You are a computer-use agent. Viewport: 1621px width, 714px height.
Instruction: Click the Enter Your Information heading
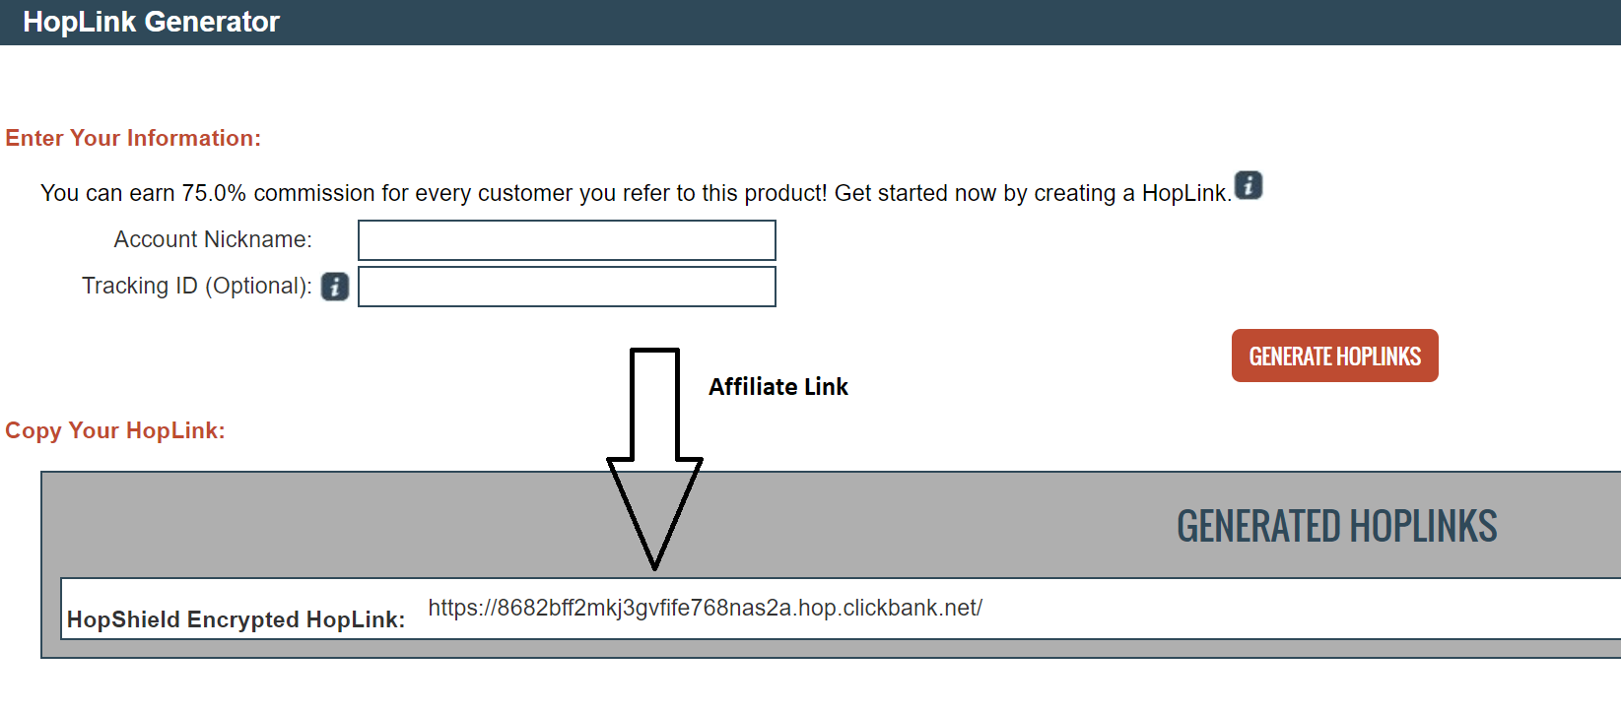tap(133, 138)
